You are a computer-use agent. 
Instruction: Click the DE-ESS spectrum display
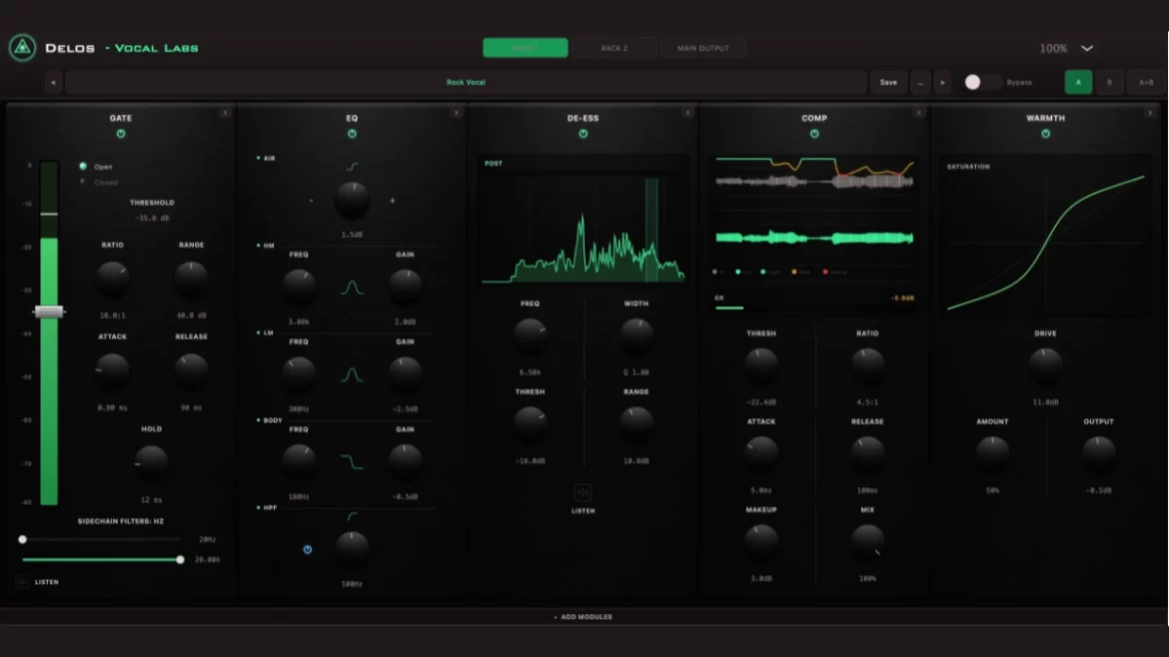pos(584,230)
